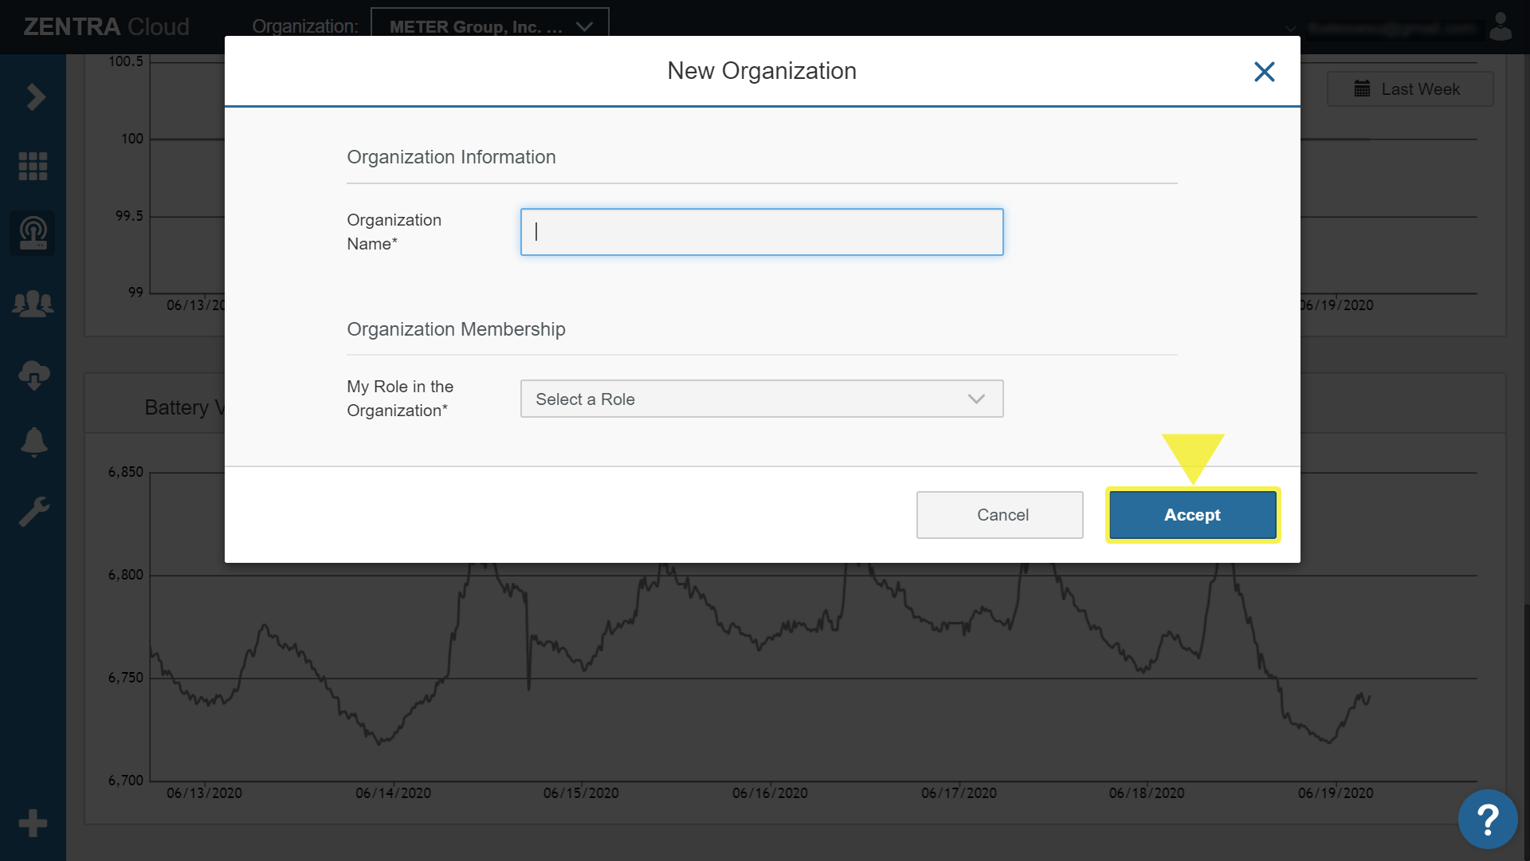Click the Cancel button
Screen dimensions: 1530x861
(999, 515)
